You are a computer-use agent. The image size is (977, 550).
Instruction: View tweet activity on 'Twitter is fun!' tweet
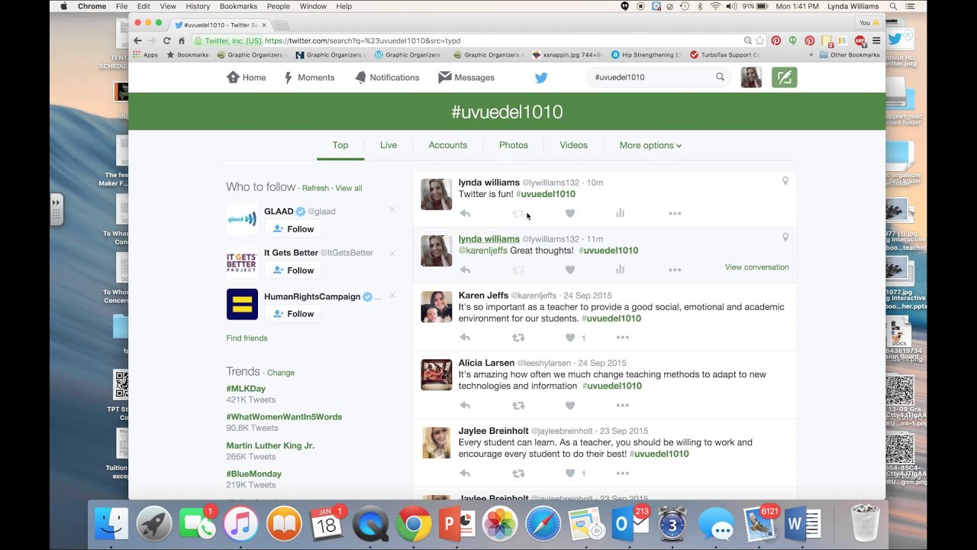tap(620, 213)
